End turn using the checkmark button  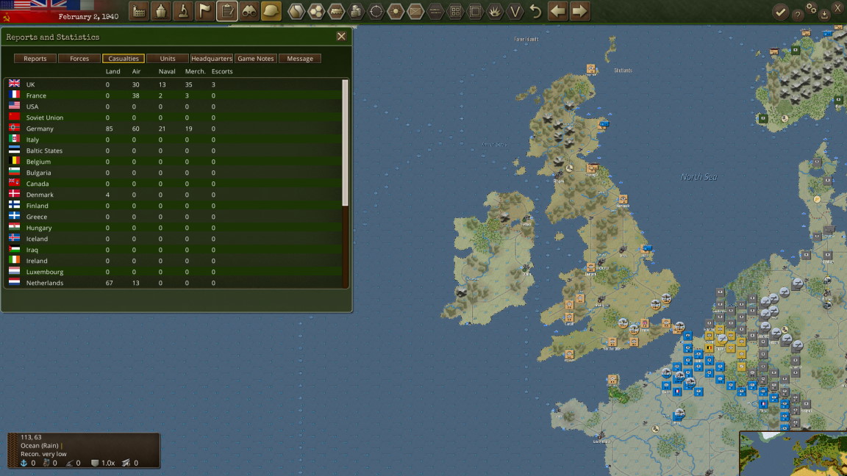pyautogui.click(x=780, y=12)
